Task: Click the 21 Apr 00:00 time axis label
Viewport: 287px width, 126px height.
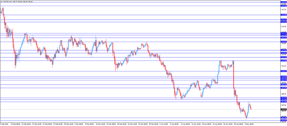Action: click(218, 124)
